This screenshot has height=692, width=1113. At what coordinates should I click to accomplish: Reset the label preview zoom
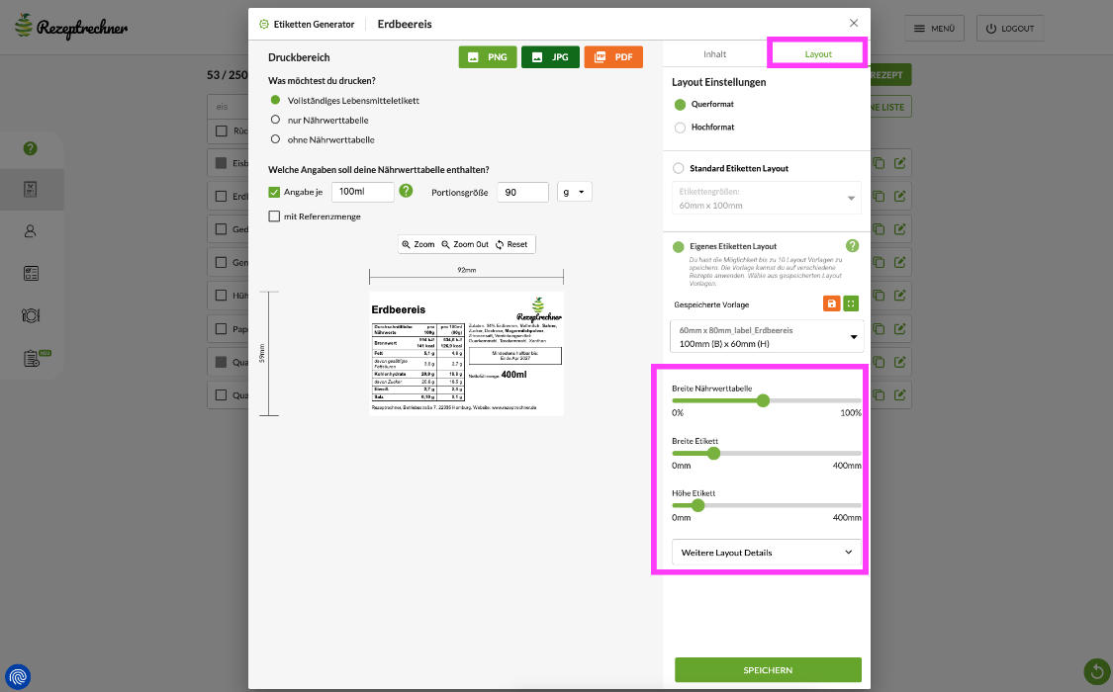tap(511, 244)
